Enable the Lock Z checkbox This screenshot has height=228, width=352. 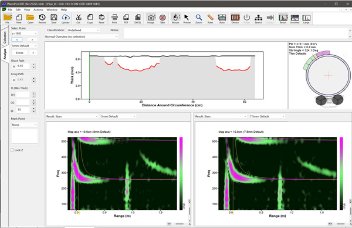tap(12, 150)
